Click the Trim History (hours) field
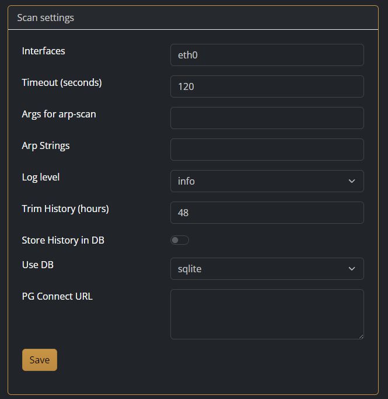The width and height of the screenshot is (388, 399). [267, 213]
